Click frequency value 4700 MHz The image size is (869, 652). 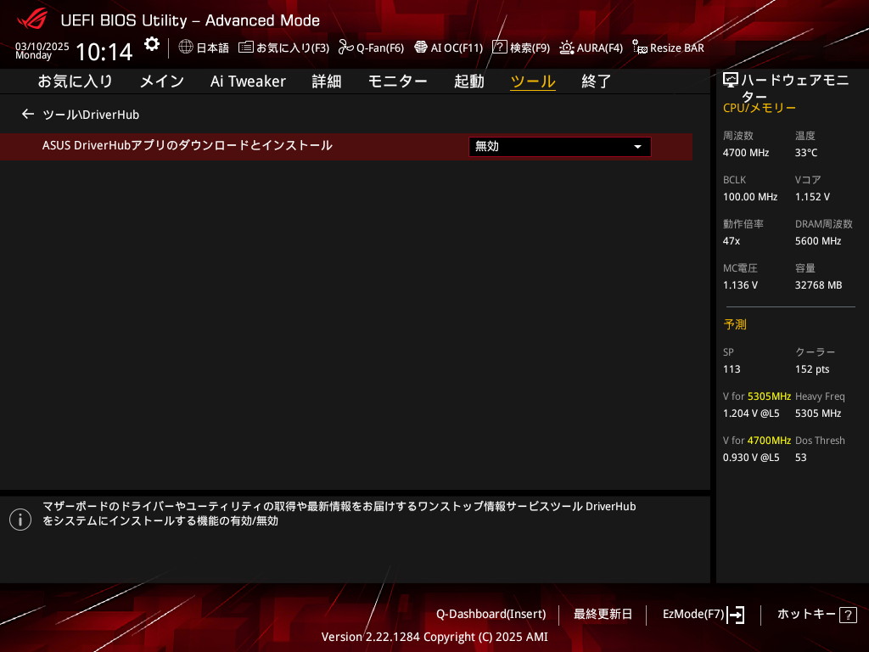(746, 153)
